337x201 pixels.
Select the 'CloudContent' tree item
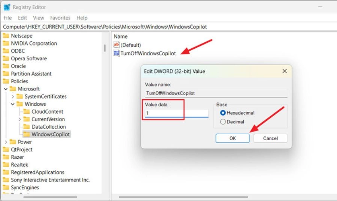(x=47, y=112)
